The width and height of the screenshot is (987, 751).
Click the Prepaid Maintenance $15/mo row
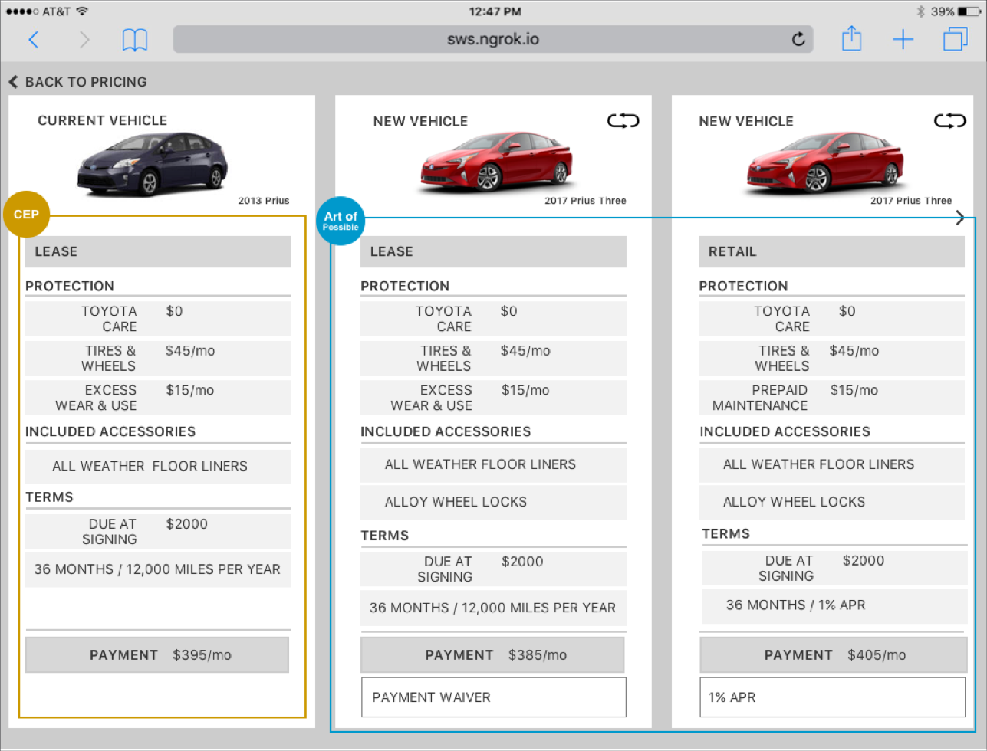[x=831, y=398]
